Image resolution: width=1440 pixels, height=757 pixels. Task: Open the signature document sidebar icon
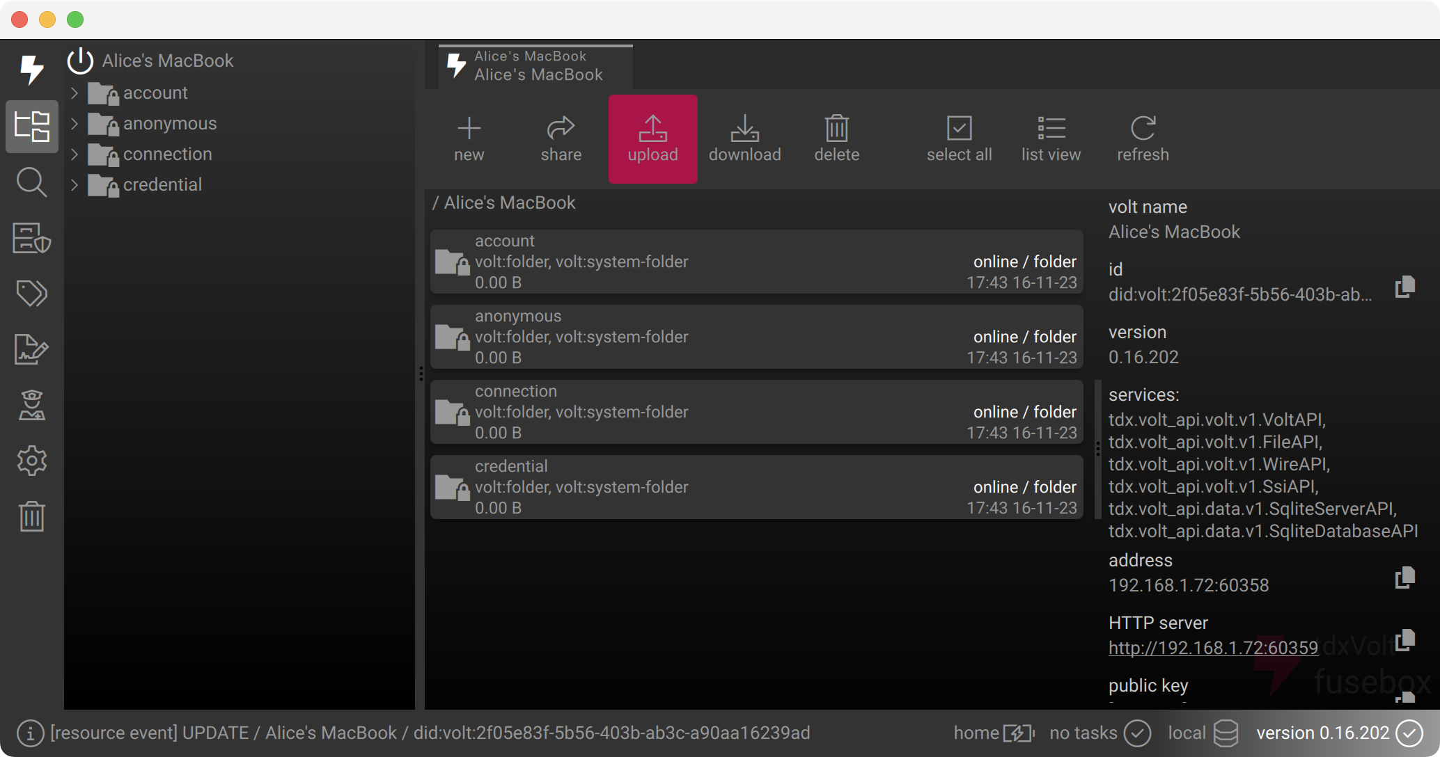(x=31, y=349)
